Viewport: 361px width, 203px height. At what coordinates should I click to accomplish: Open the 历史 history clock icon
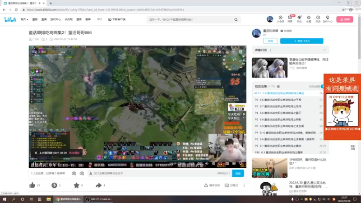pos(318,19)
